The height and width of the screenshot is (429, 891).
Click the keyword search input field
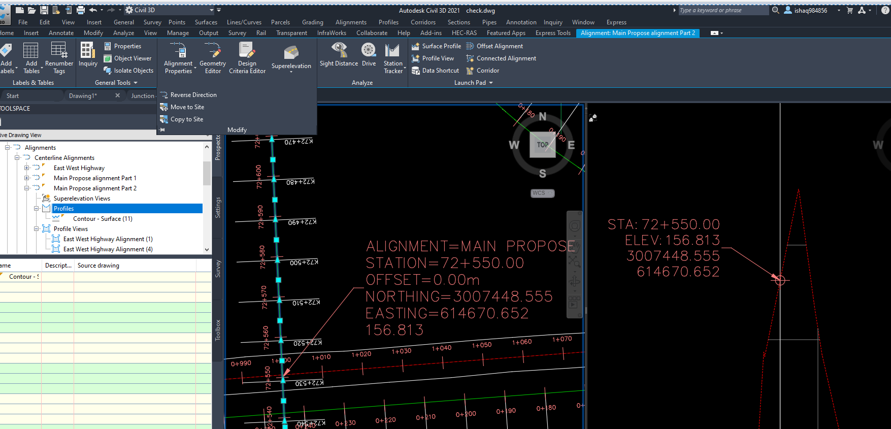723,10
